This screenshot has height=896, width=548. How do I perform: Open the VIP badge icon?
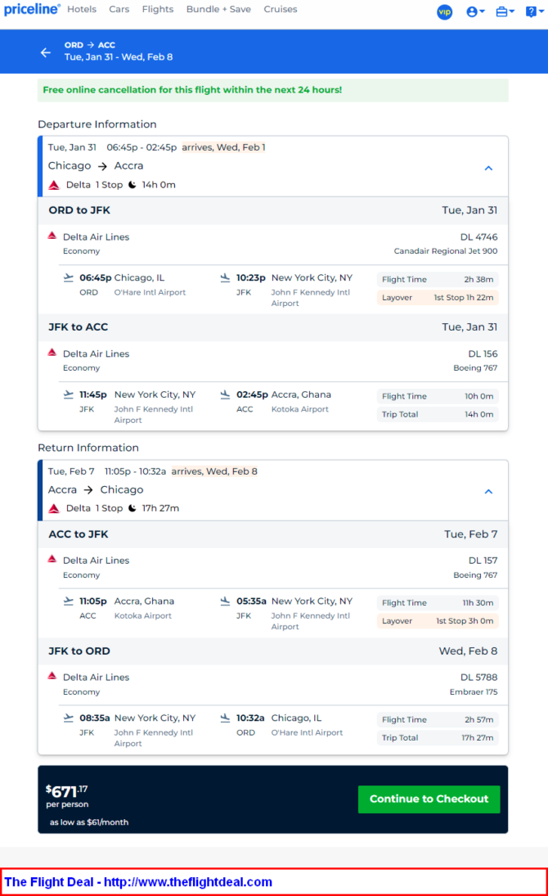click(x=445, y=11)
